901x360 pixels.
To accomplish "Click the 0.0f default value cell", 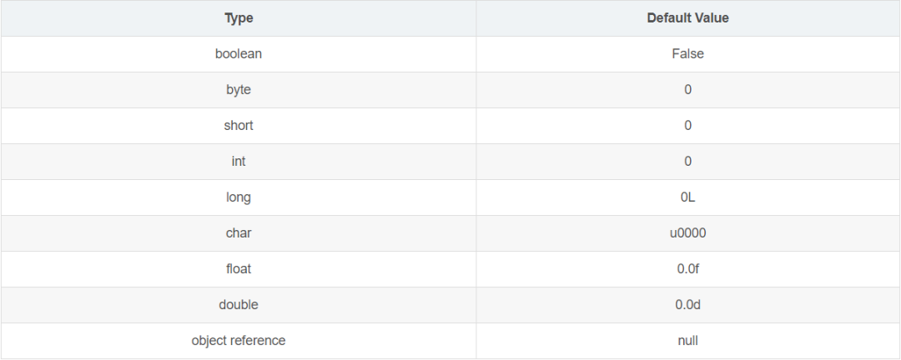I will click(x=687, y=269).
